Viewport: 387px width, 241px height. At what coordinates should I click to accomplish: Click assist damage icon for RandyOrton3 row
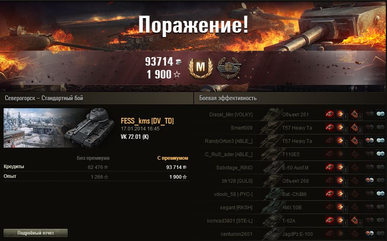pyautogui.click(x=369, y=140)
